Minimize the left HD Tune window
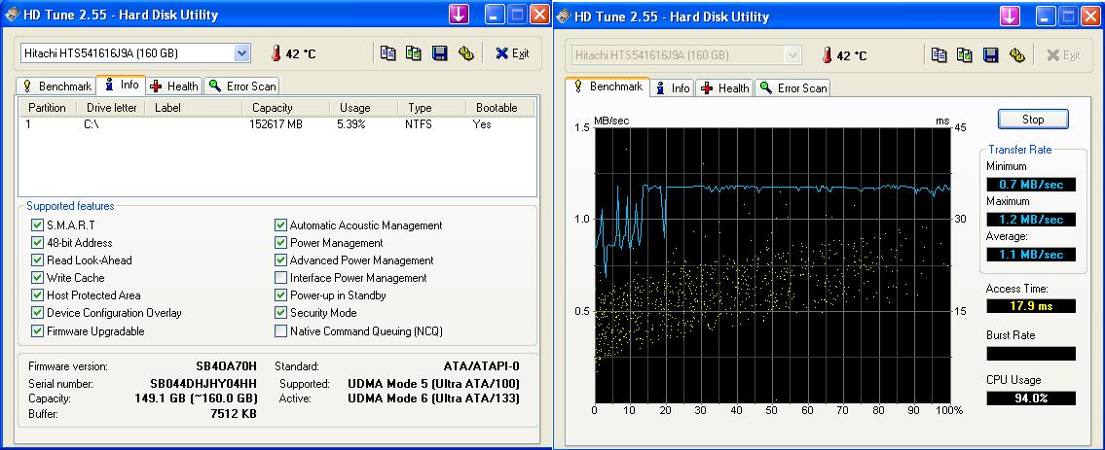 495,14
